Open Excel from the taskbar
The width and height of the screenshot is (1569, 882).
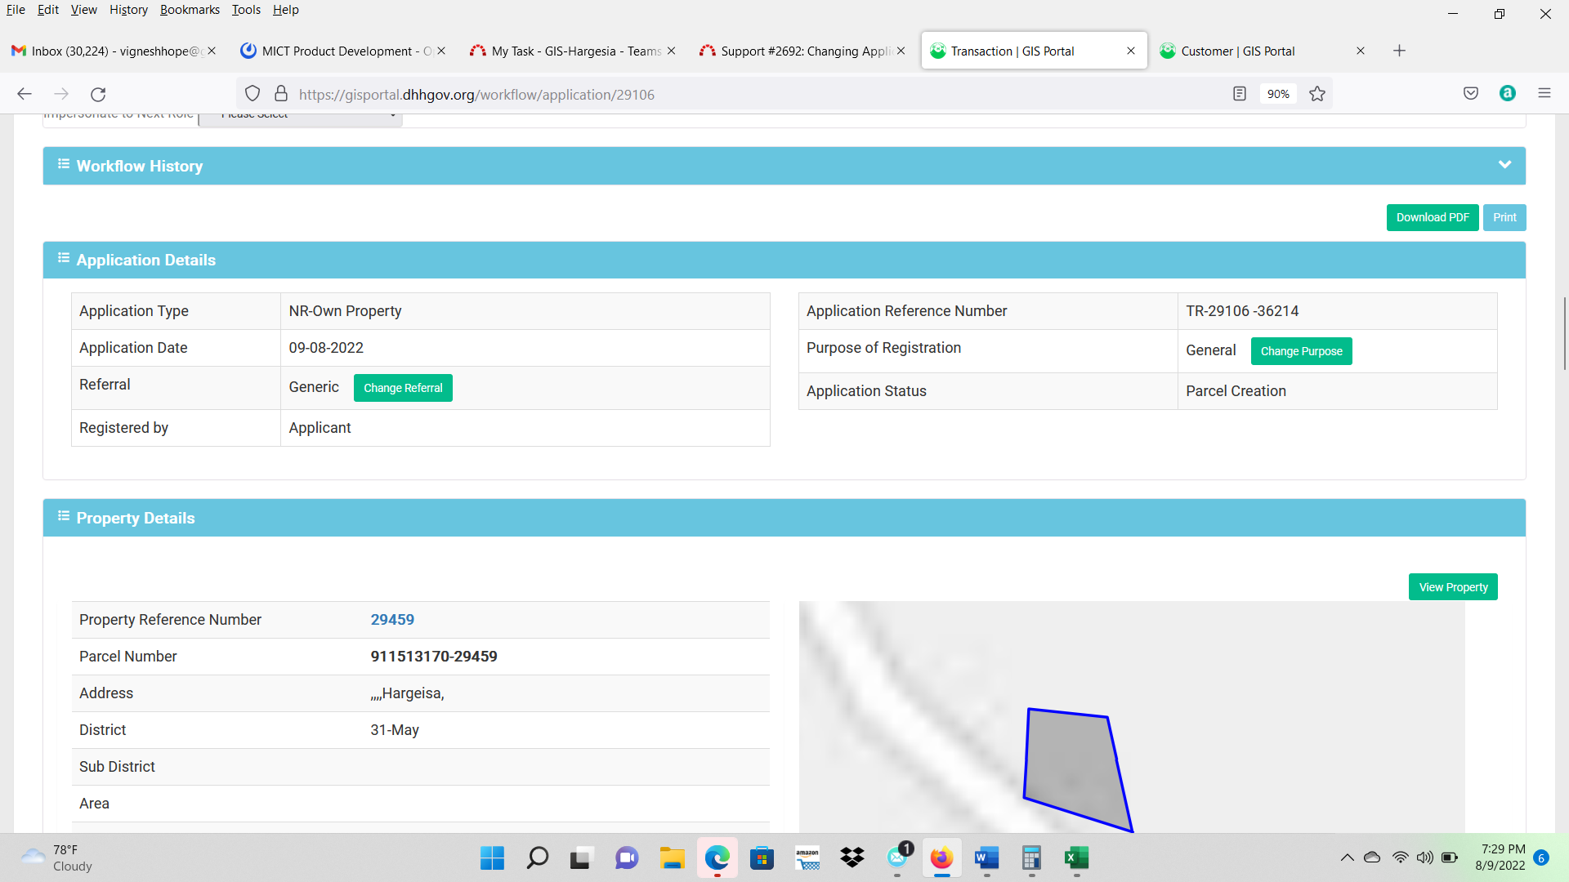pos(1076,857)
